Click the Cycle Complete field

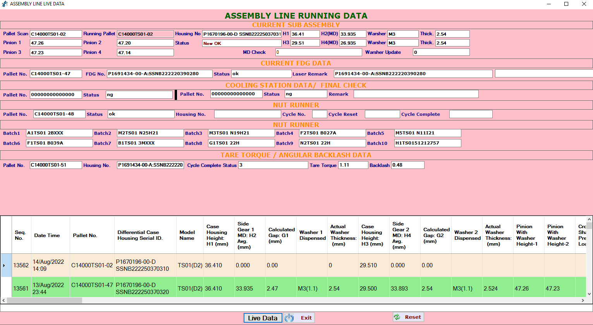coord(471,114)
